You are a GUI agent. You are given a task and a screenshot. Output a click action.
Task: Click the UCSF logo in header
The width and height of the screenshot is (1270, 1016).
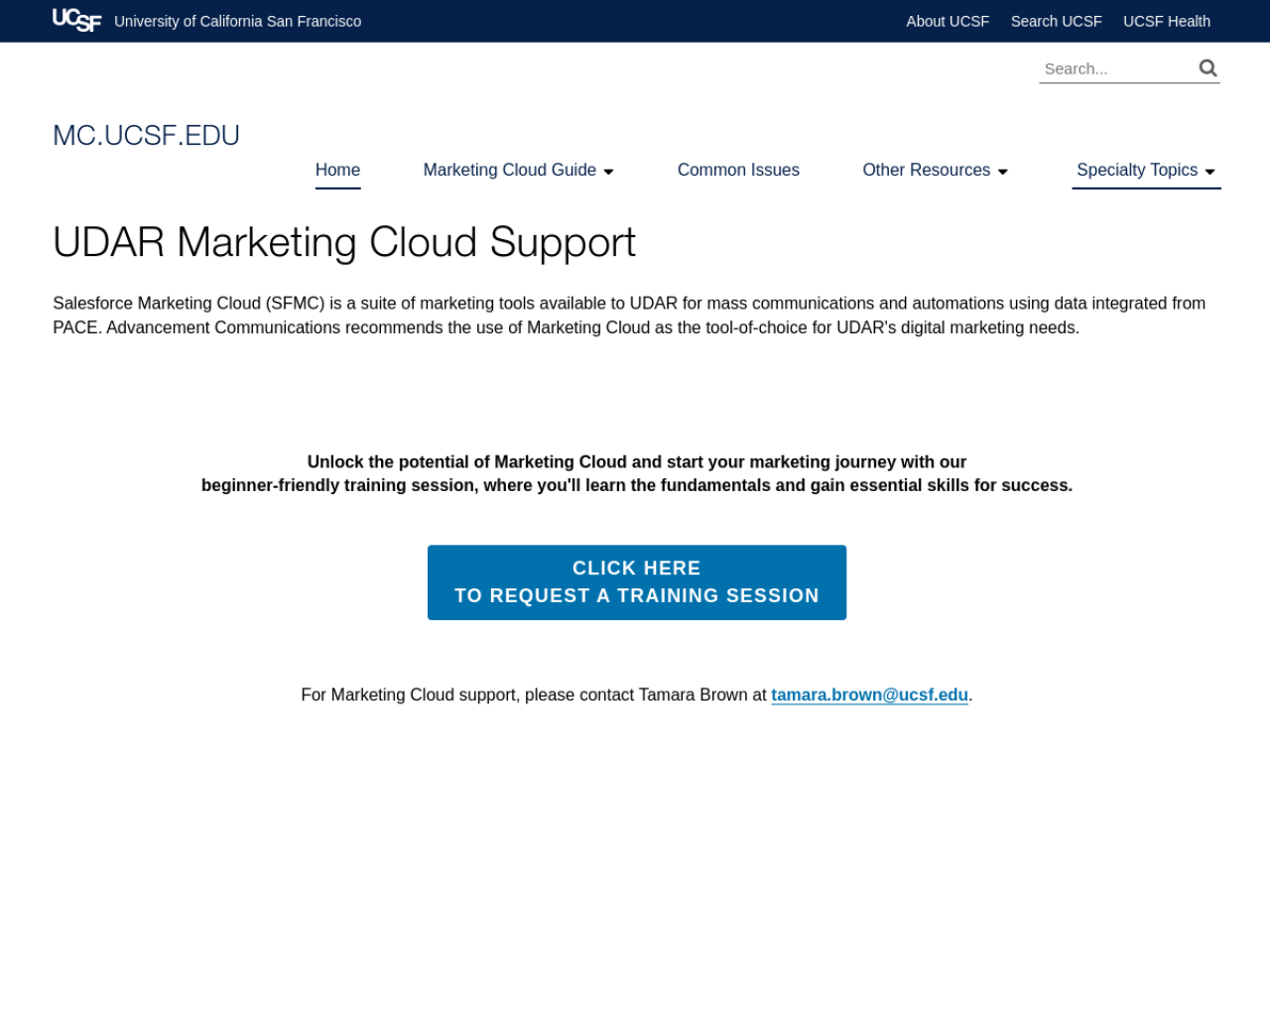tap(76, 20)
